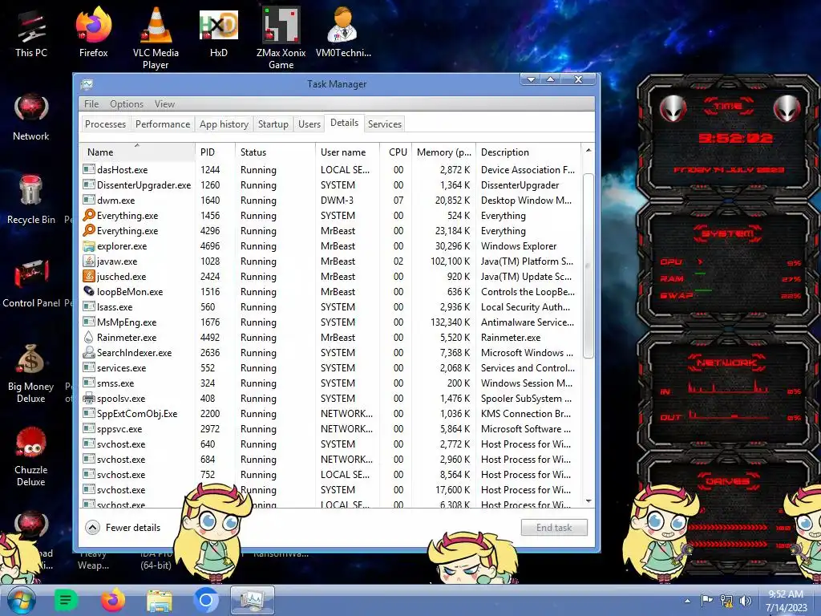Click the Windows Start button
This screenshot has width=821, height=616.
point(21,600)
